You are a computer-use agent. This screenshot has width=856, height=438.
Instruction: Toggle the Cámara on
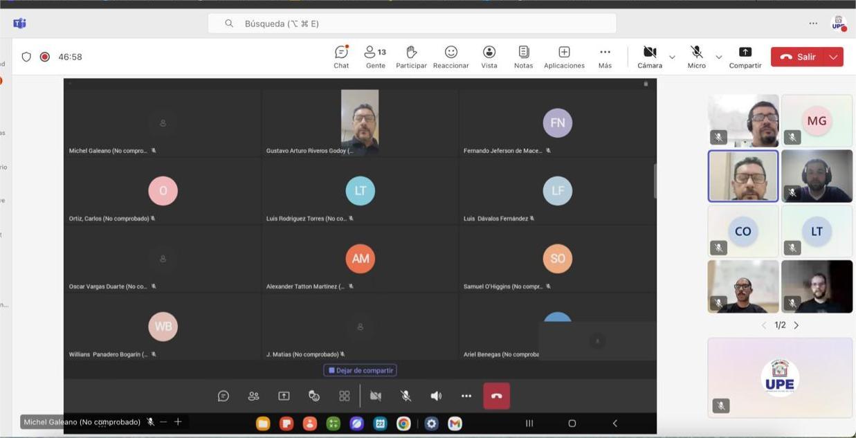tap(649, 57)
